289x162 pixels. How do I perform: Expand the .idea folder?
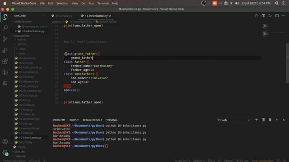[22, 49]
